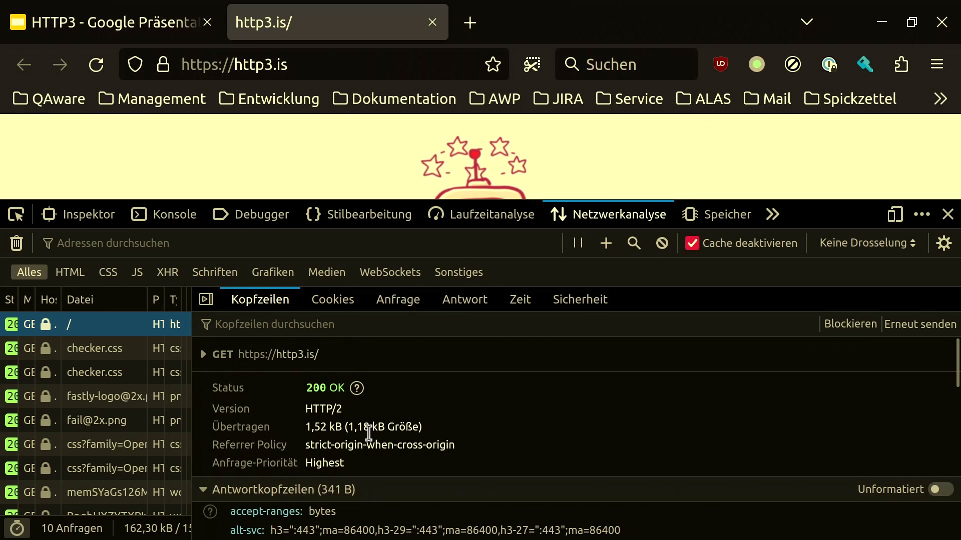
Task: Switch to the Debugger tab
Action: (251, 214)
